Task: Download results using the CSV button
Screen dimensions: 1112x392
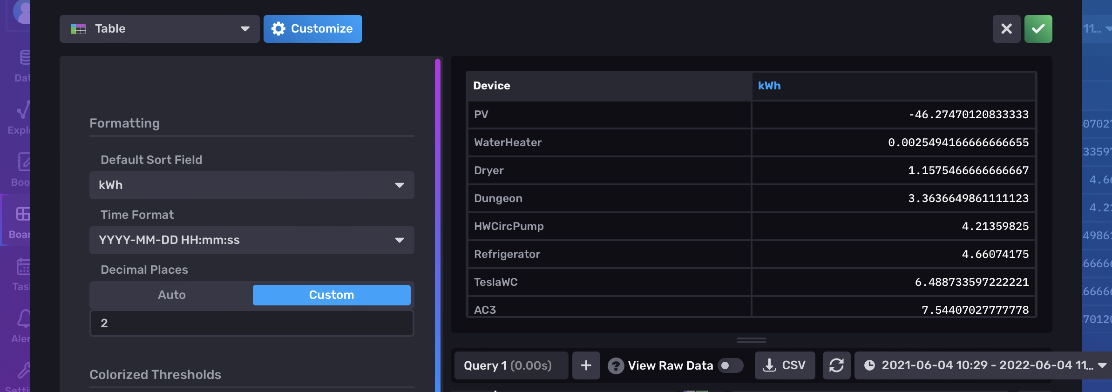Action: [x=785, y=365]
